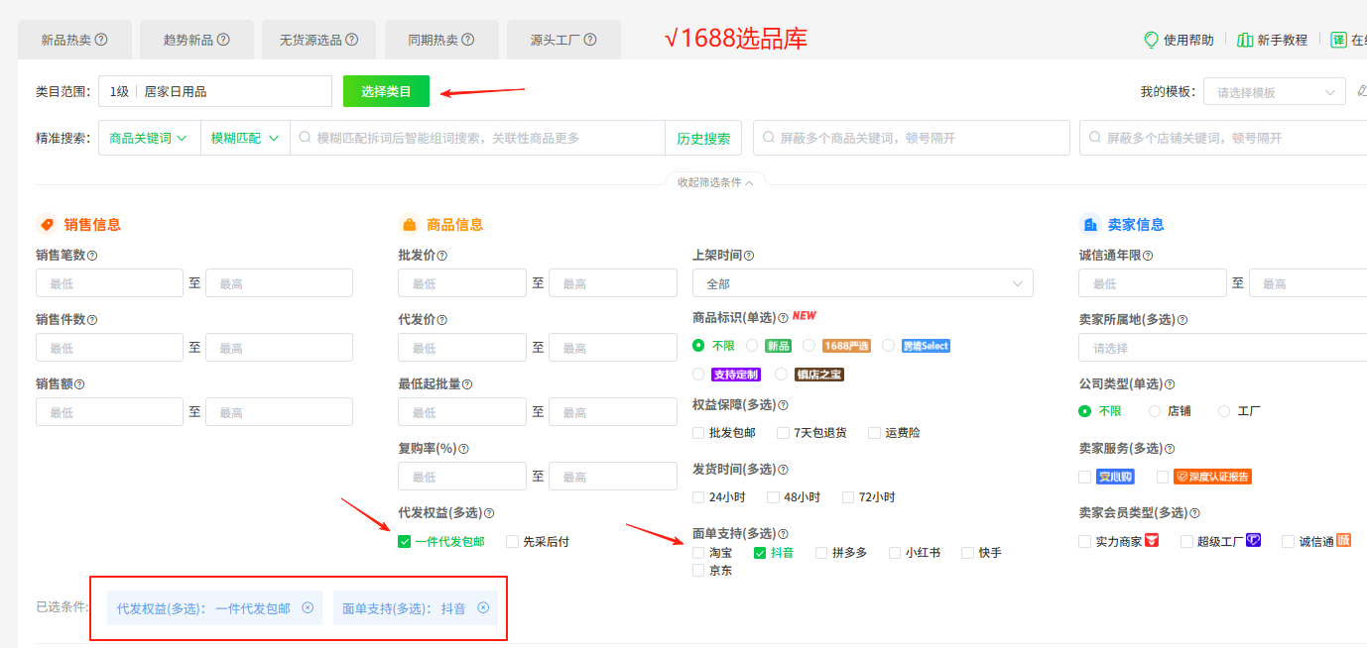Open the 源头工厂 tab
The width and height of the screenshot is (1367, 648).
click(563, 39)
